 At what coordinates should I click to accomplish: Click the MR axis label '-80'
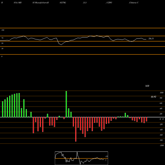pos(161,140)
